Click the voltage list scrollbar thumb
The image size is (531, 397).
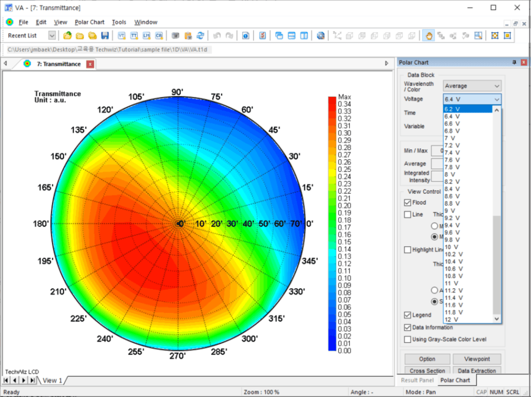(x=496, y=264)
